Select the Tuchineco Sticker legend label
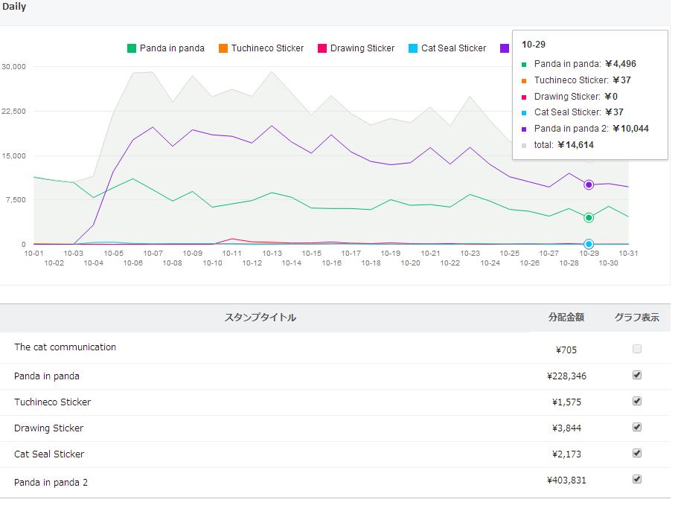678x505 pixels. [x=267, y=48]
